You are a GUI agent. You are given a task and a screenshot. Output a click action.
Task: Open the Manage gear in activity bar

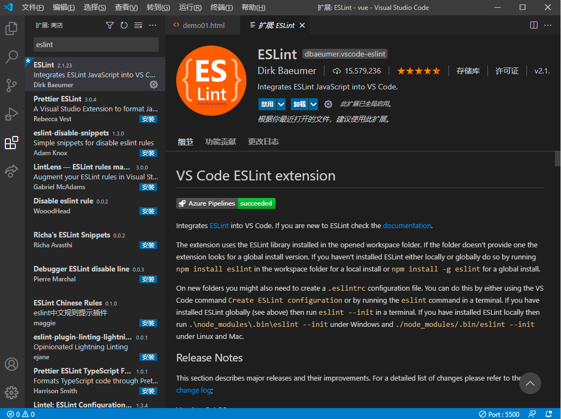(12, 392)
